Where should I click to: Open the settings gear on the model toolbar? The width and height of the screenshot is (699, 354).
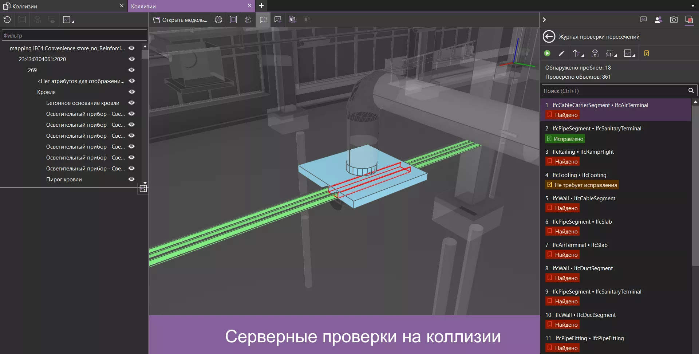tap(218, 20)
